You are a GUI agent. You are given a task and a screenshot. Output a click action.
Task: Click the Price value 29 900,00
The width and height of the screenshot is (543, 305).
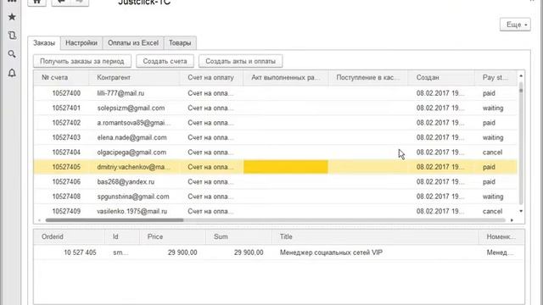pos(182,252)
